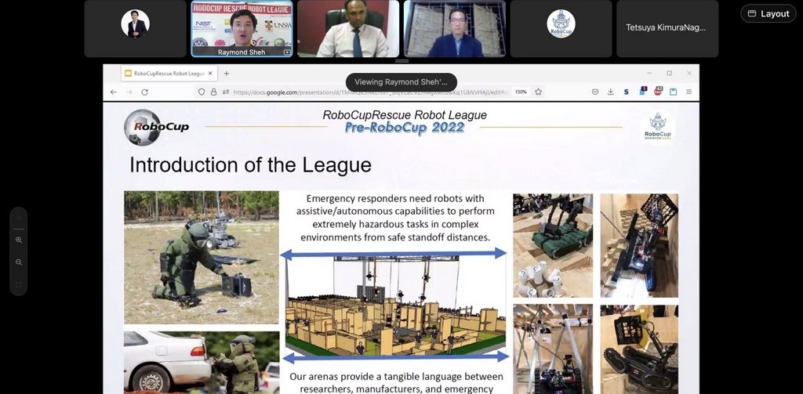Click the bomb suit technician field photo
This screenshot has height=394, width=803.
pos(202,258)
